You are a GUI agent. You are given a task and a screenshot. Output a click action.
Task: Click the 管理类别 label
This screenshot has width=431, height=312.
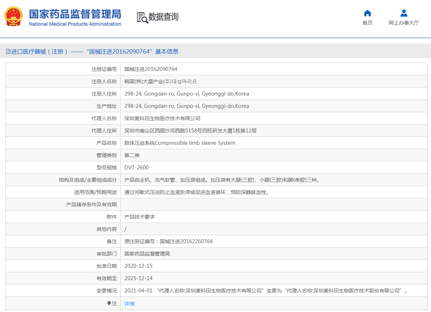point(106,155)
